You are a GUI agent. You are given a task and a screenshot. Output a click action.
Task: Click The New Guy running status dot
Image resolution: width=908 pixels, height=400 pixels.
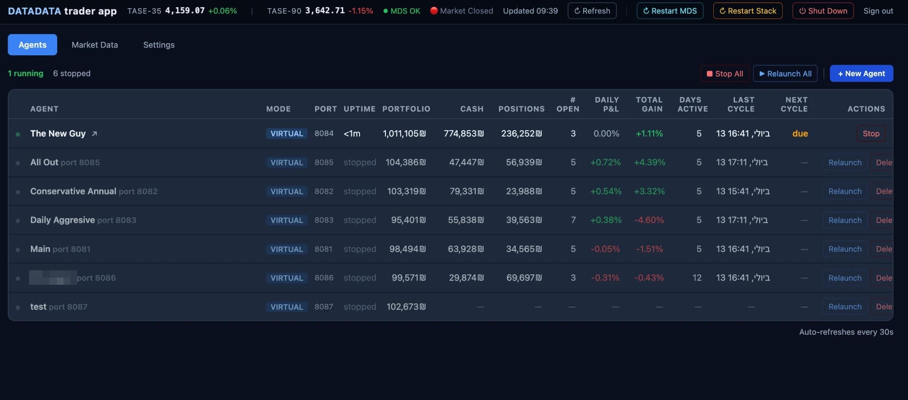point(18,134)
